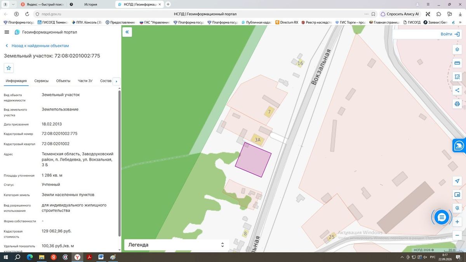Open the Yandex Browser taskbar icon
The image size is (466, 262).
(77, 257)
